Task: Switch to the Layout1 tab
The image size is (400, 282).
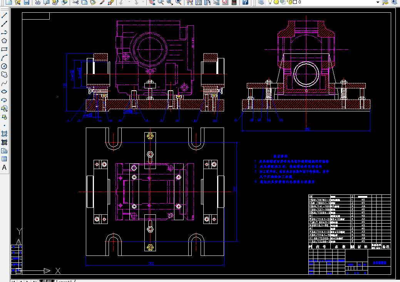Action: click(x=64, y=281)
